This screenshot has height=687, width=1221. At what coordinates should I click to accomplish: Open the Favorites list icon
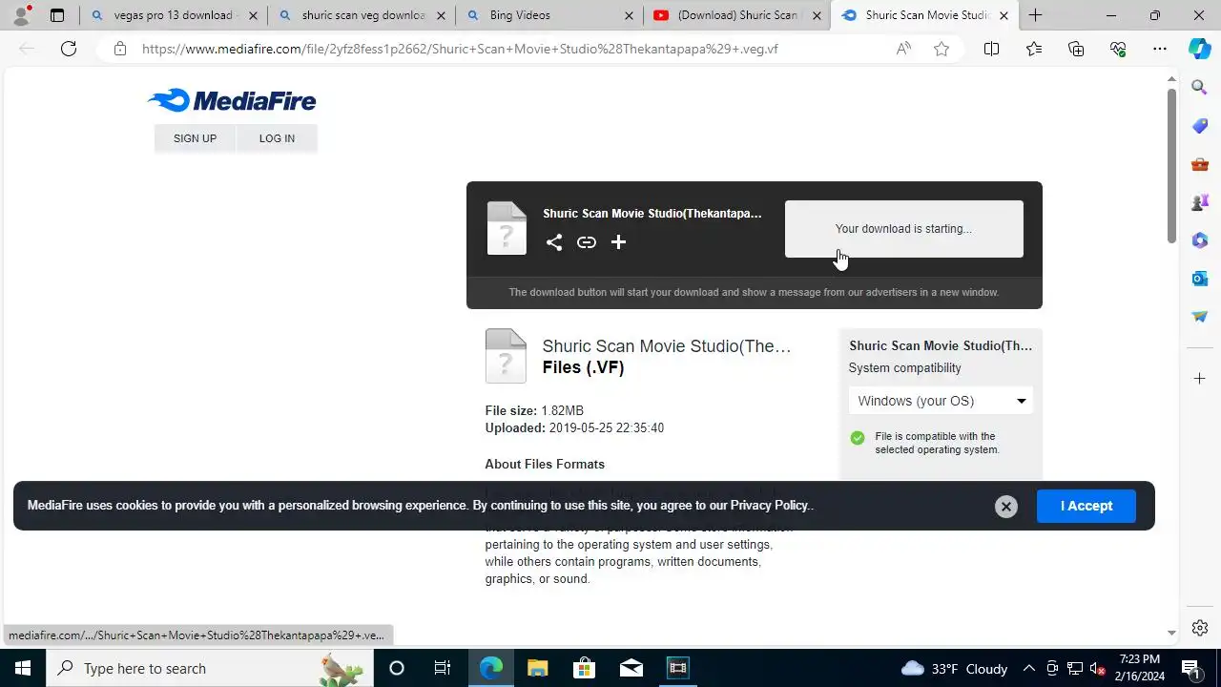pyautogui.click(x=1034, y=49)
